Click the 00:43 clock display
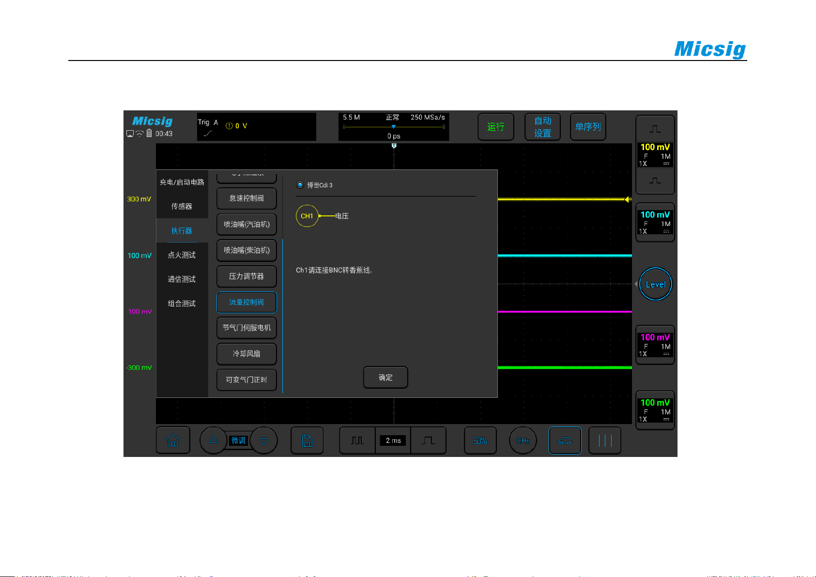Image resolution: width=816 pixels, height=577 pixels. tap(164, 134)
